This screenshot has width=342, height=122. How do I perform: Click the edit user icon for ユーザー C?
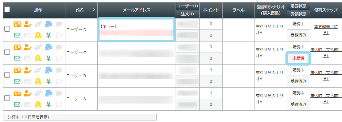[x=28, y=47]
